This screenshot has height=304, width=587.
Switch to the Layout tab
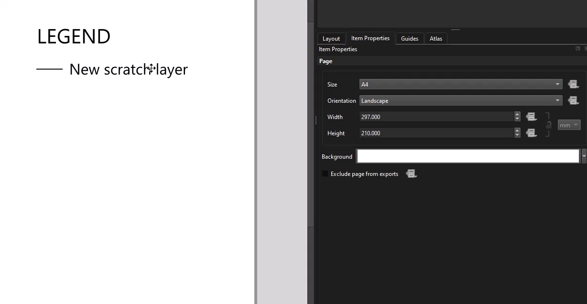331,39
